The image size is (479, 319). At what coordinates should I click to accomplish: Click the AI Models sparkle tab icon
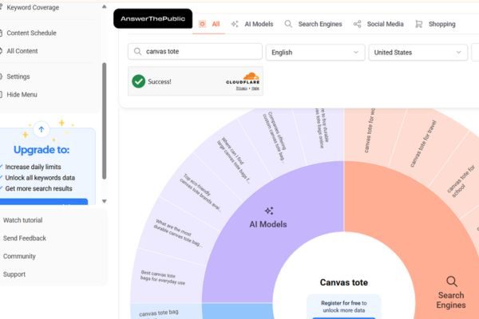(x=235, y=24)
